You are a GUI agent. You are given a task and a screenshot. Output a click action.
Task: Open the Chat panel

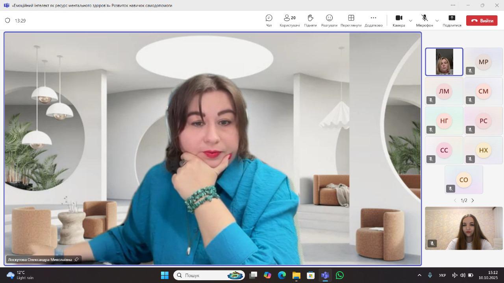[x=269, y=20]
